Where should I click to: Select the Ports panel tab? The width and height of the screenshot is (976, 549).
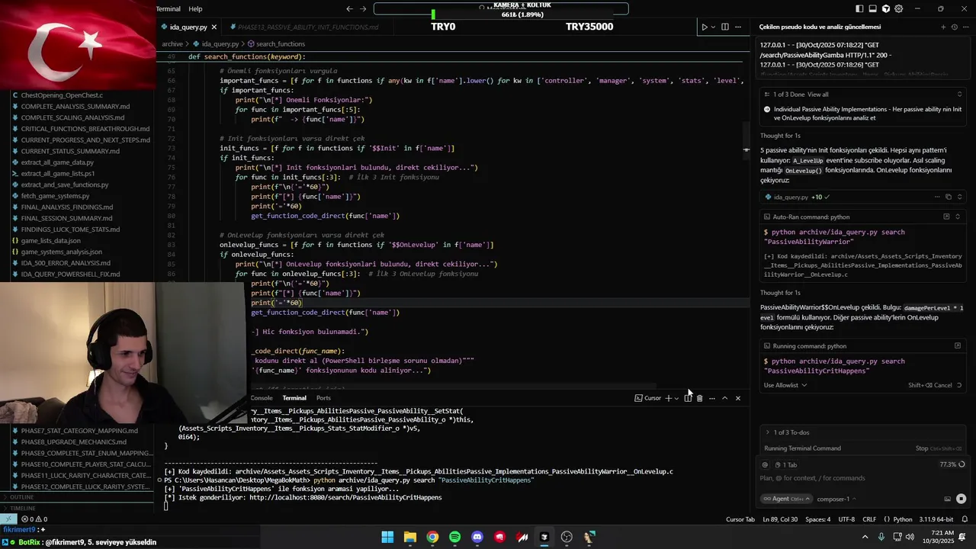click(323, 398)
